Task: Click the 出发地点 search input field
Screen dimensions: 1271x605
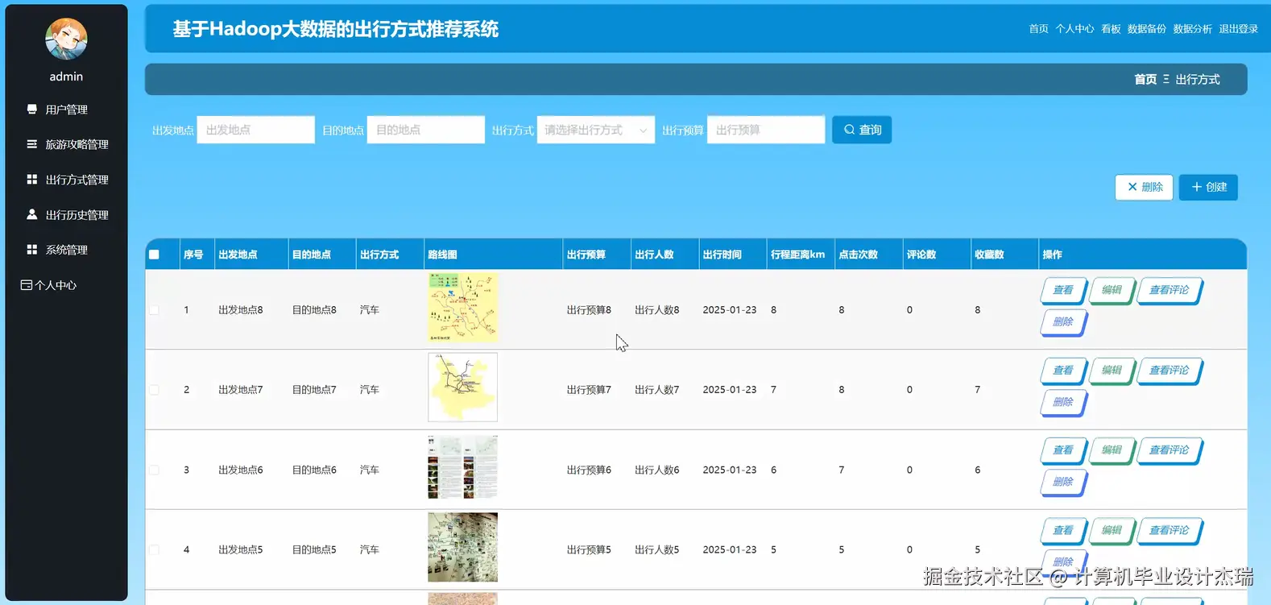Action: pyautogui.click(x=255, y=130)
